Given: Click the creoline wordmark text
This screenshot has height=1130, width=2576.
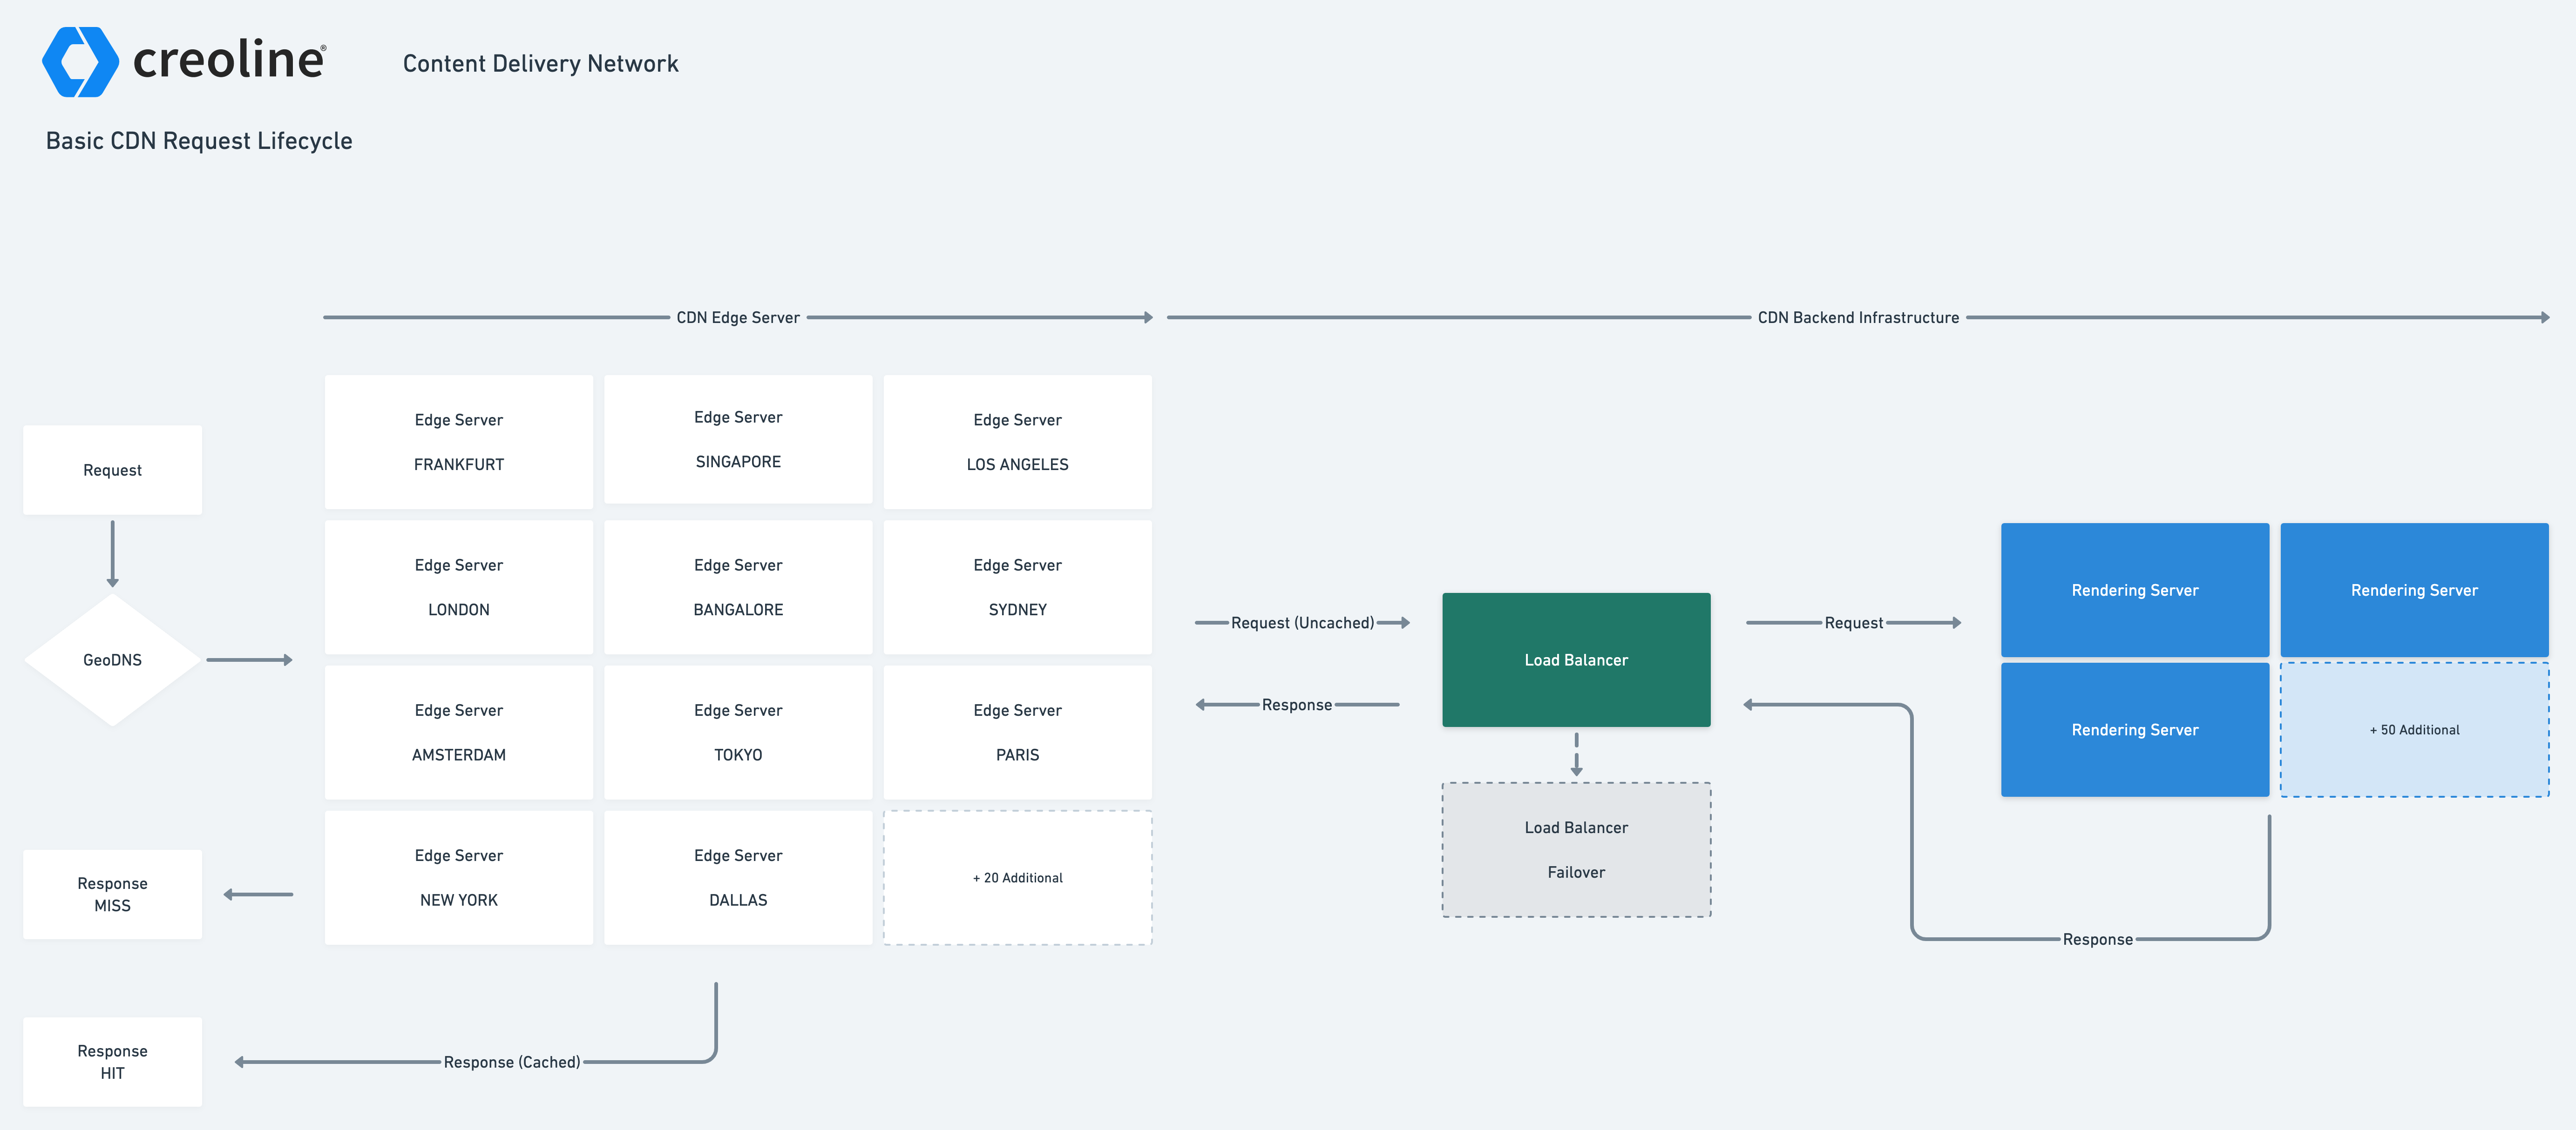Looking at the screenshot, I should tap(229, 60).
